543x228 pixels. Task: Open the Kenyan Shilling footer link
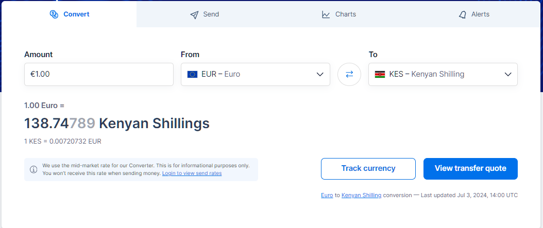click(361, 195)
